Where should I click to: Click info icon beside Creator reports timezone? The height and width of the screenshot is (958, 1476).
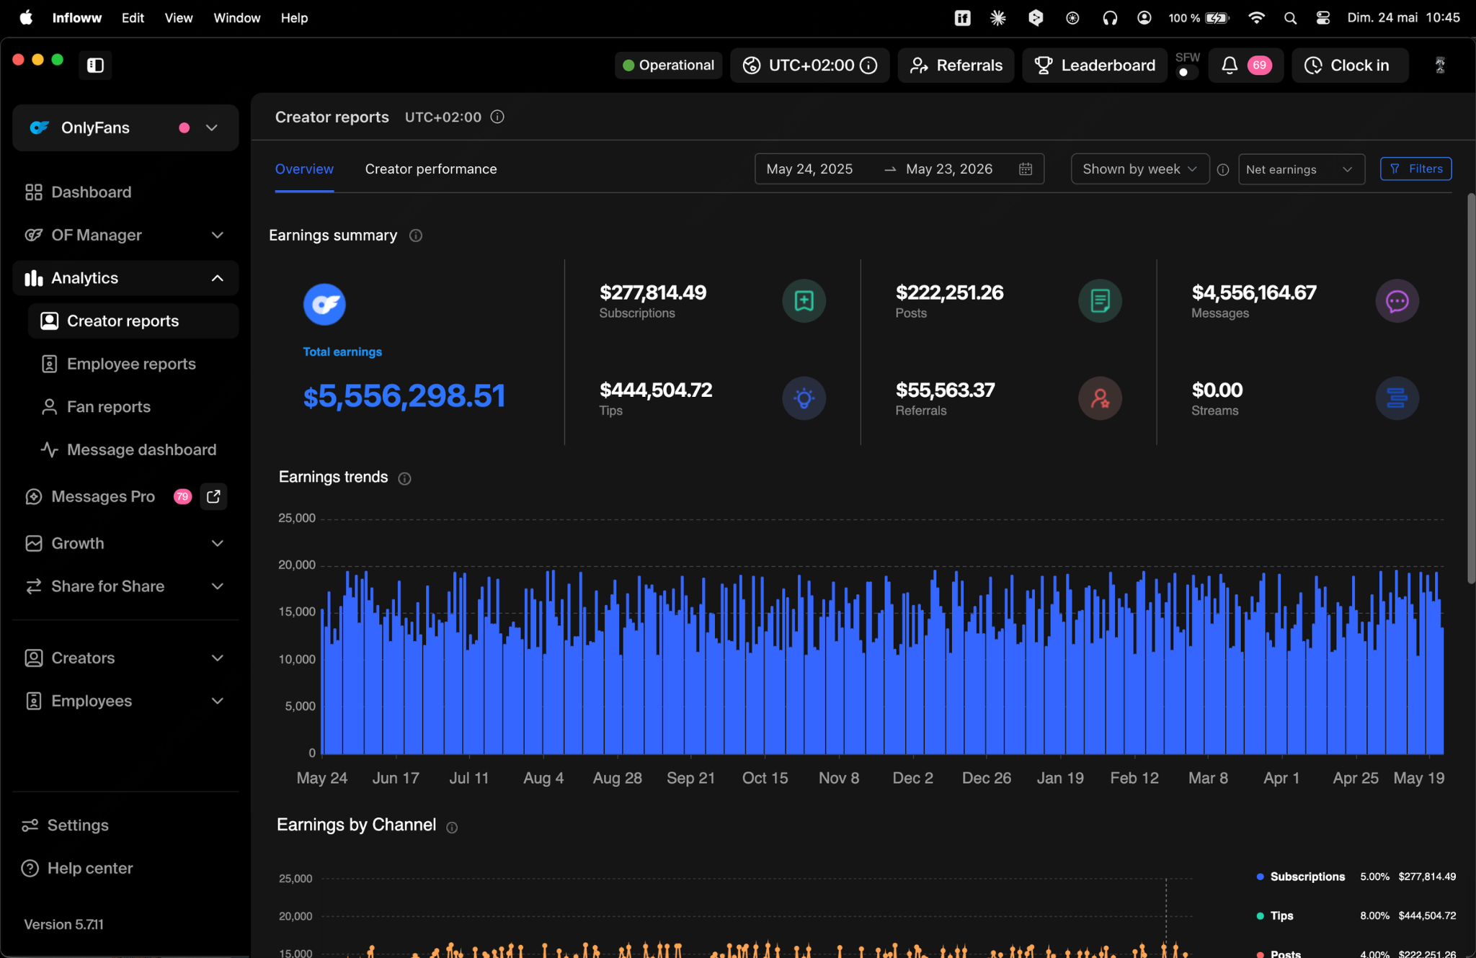(x=497, y=117)
